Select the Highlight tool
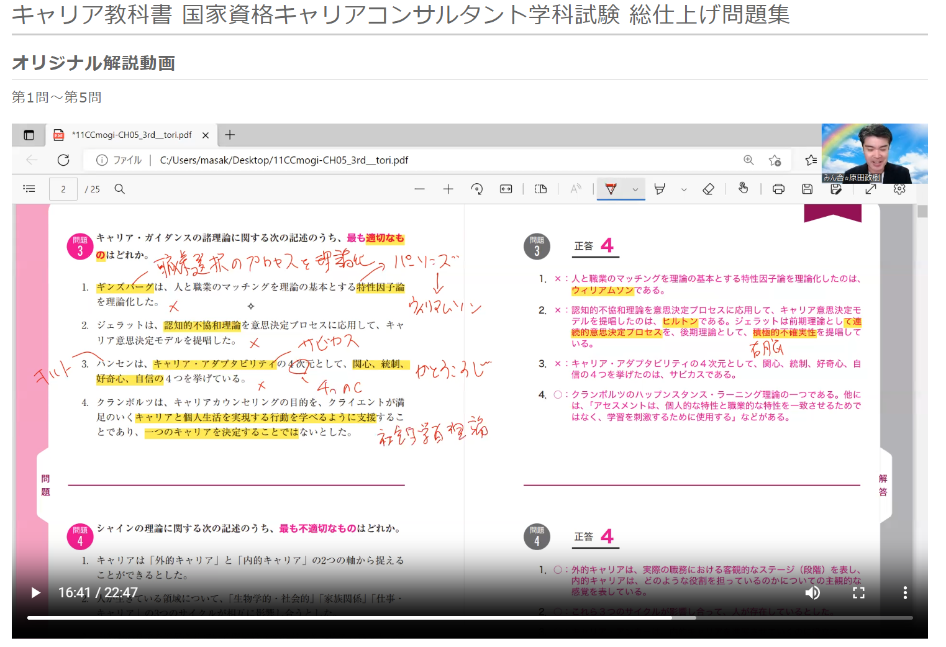This screenshot has width=946, height=647. click(x=660, y=189)
